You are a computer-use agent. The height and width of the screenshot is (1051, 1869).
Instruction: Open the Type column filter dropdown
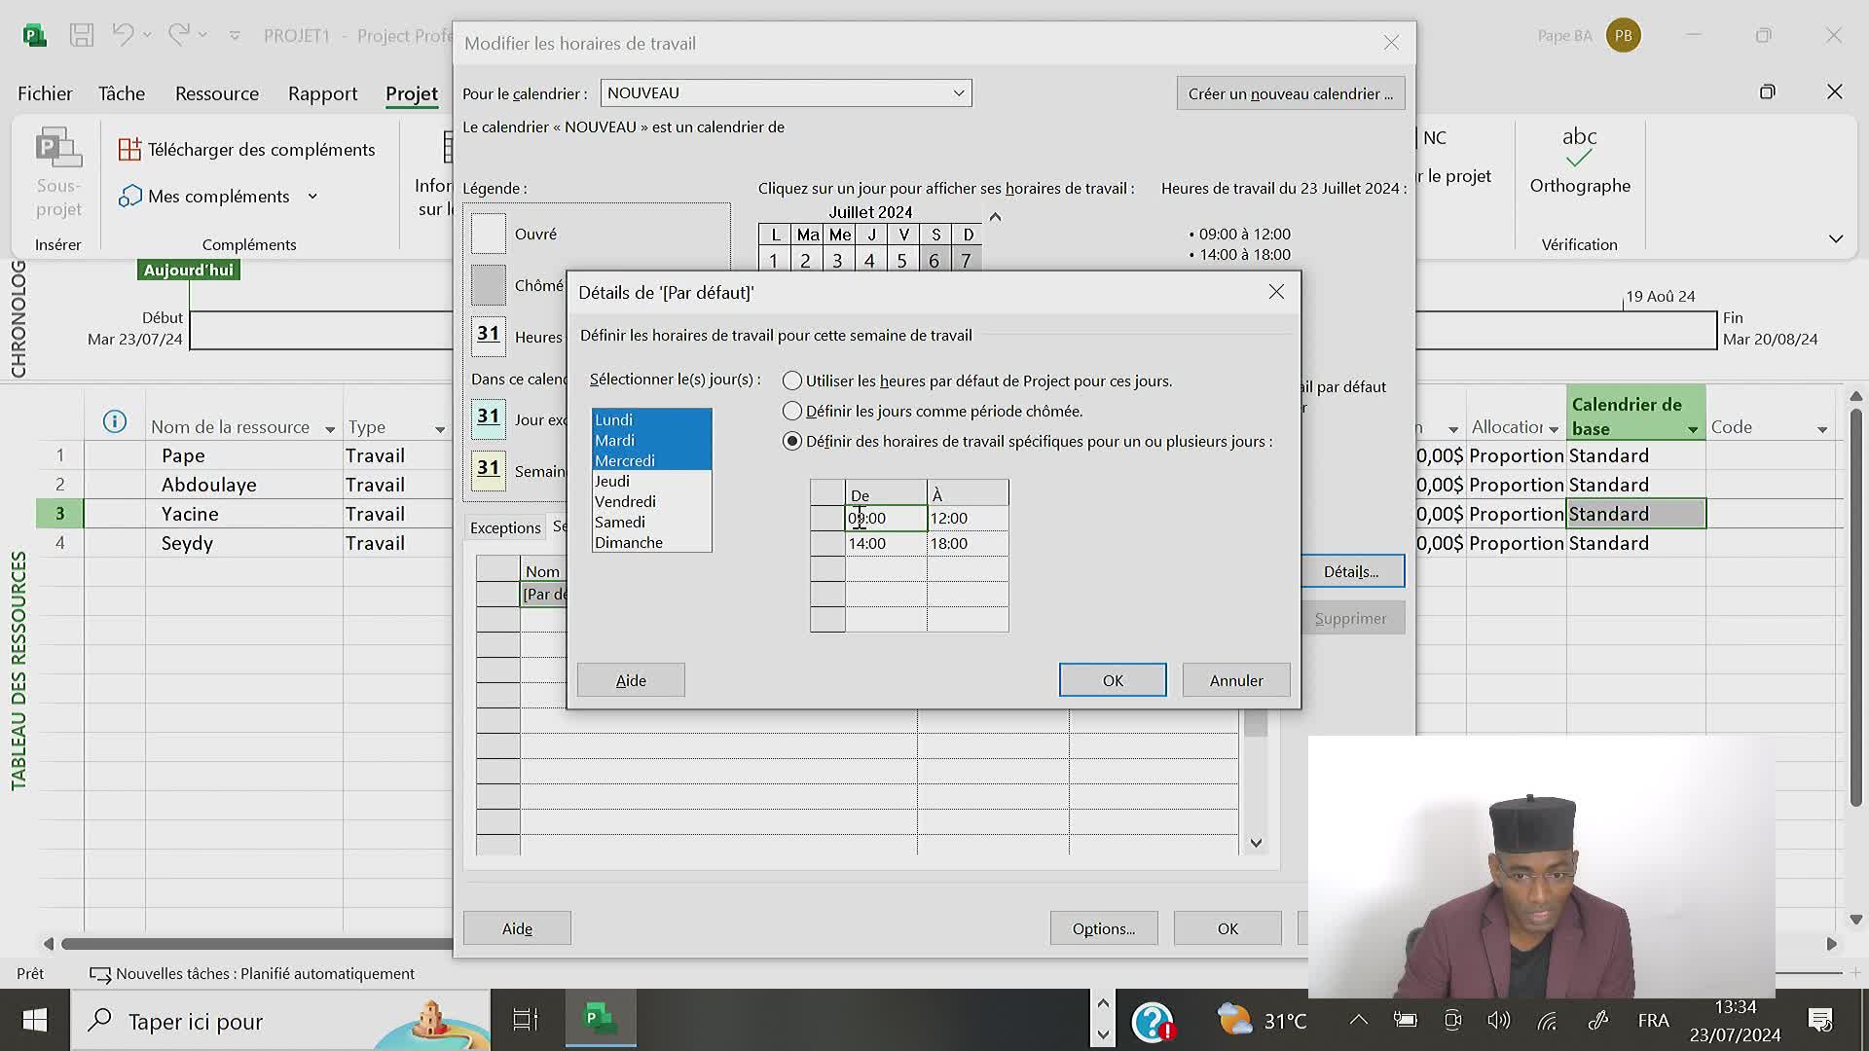click(x=440, y=429)
